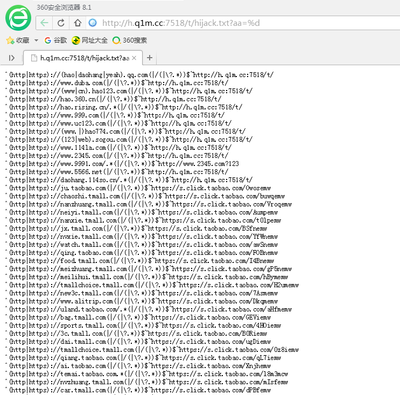Click the rule line for www.5566.net
Viewport: 400px width, 395px height.
[x=116, y=172]
